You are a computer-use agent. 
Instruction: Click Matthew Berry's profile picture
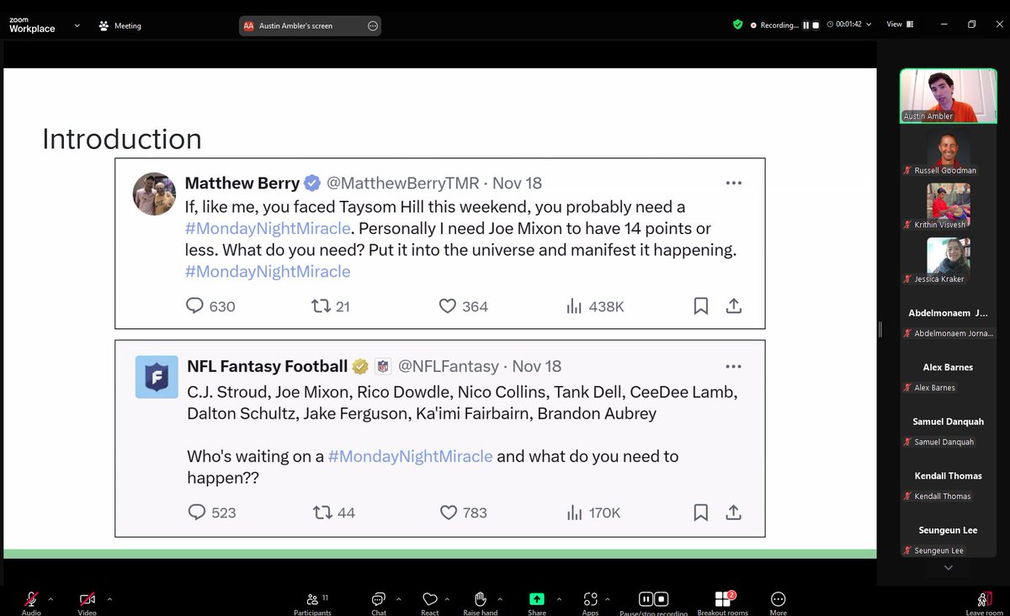[154, 194]
